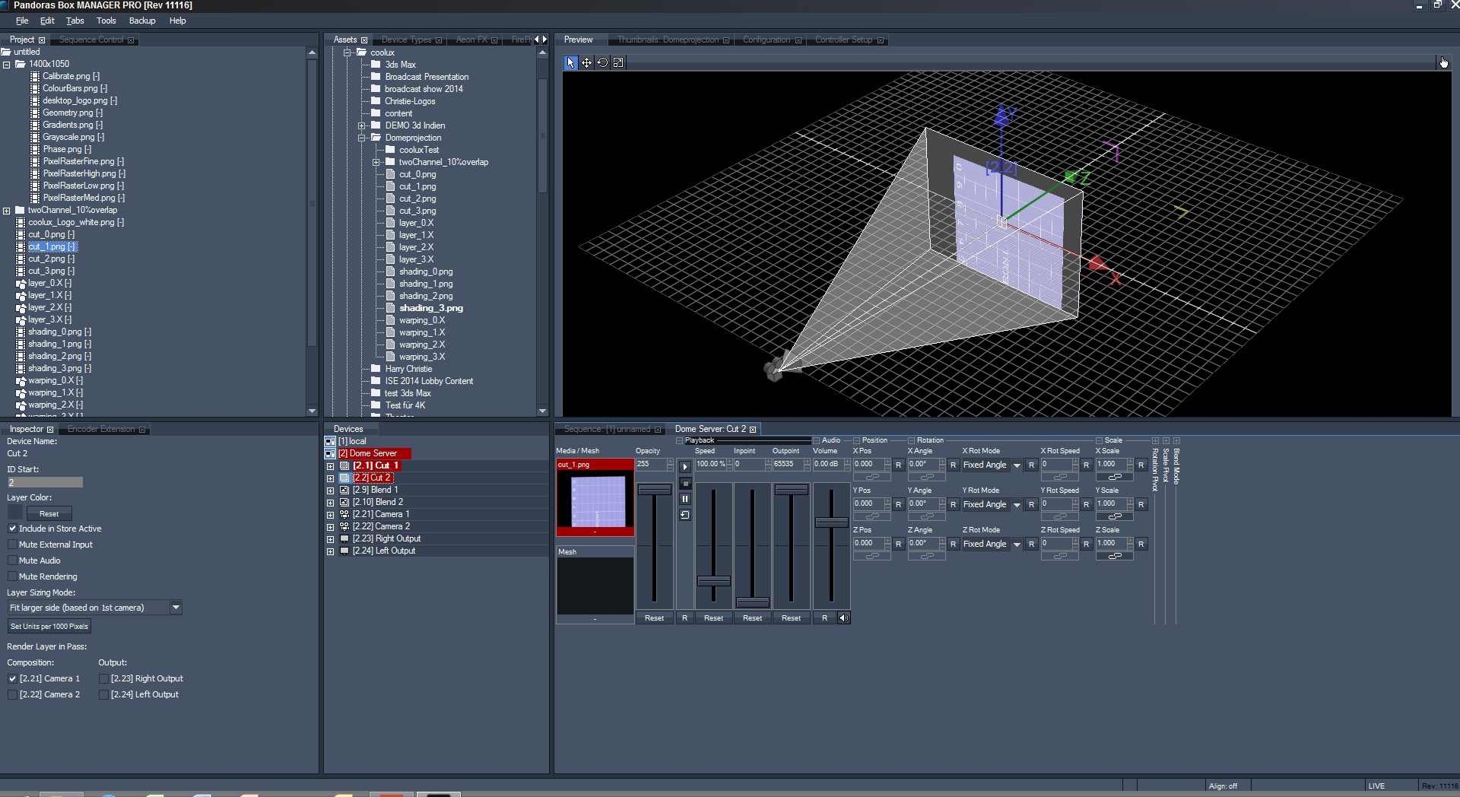This screenshot has width=1460, height=797.
Task: Select the pointer tool in Preview toolbar
Action: pos(571,63)
